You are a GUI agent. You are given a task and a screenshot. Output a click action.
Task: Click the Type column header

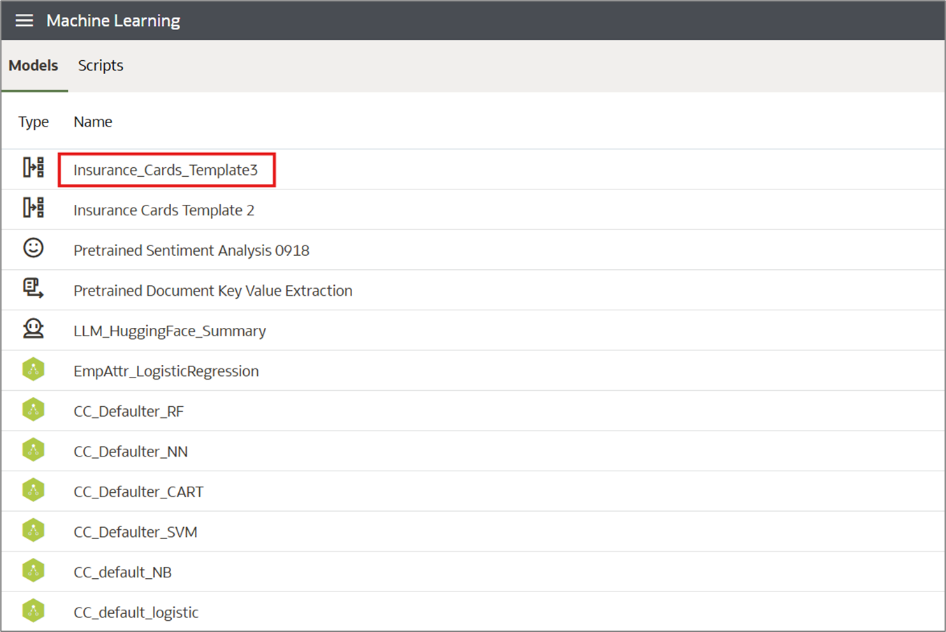(34, 122)
